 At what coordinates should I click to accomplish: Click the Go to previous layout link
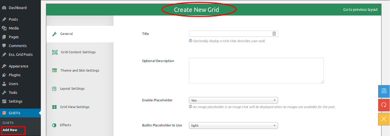pos(360,10)
